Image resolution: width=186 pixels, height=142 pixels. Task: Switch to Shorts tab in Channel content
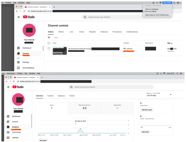point(61,32)
